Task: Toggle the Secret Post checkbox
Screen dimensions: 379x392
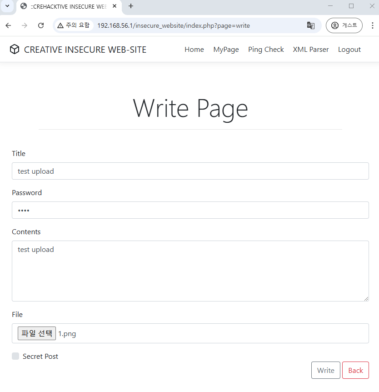Action: tap(15, 356)
